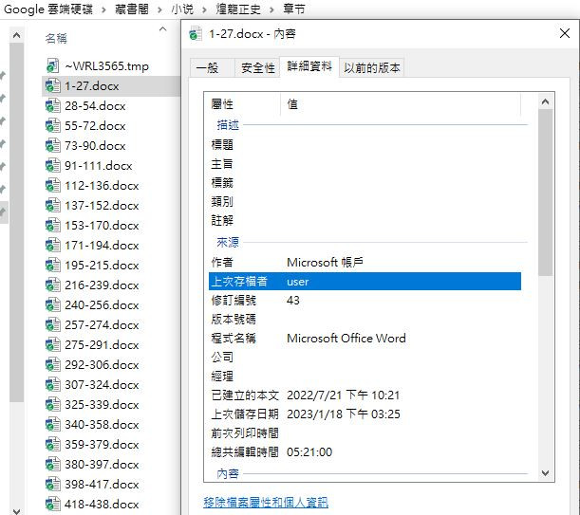Click the 值 column header
Screen dimensions: 580x515
pyautogui.click(x=401, y=104)
